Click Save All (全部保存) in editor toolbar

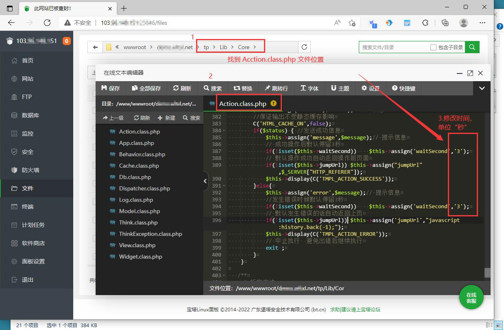click(146, 88)
